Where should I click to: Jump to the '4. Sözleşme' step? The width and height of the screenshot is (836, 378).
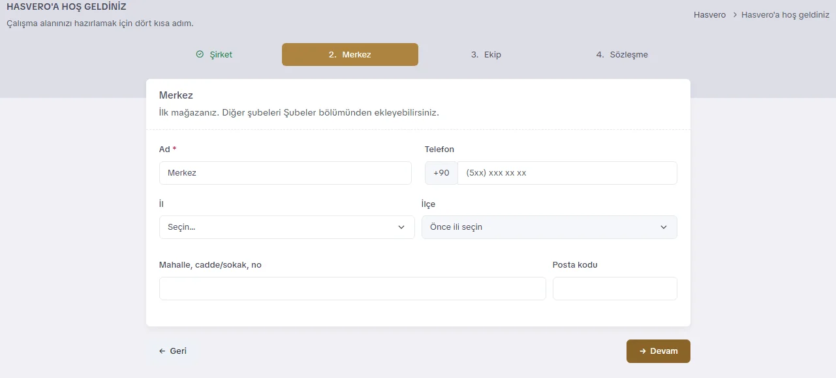pyautogui.click(x=622, y=55)
